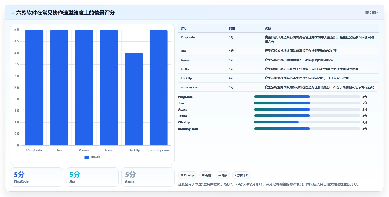The image size is (389, 197).
Task: Click the monday.com description about 业务团队
Action: (319, 87)
